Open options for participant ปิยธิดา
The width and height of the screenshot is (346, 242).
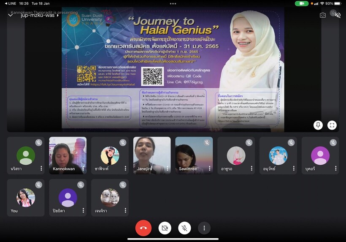pos(83,210)
